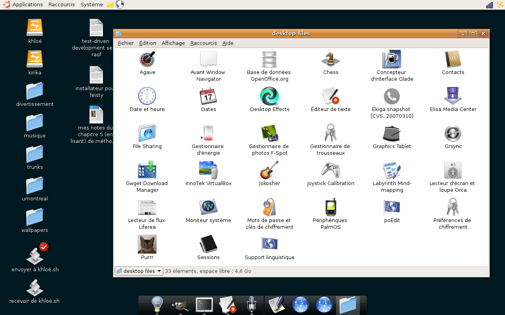Select the trunks folder on desktop
505x315 pixels.
[35, 154]
